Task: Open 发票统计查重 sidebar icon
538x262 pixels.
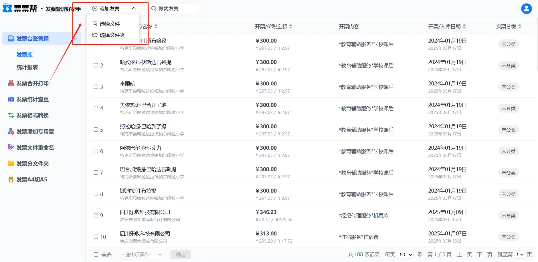Action: tap(11, 99)
